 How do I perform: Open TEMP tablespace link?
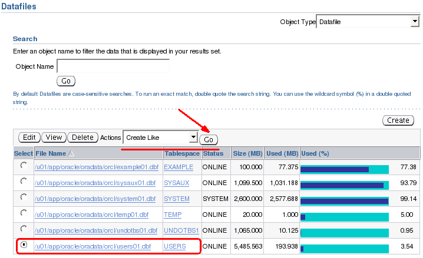pos(173,215)
